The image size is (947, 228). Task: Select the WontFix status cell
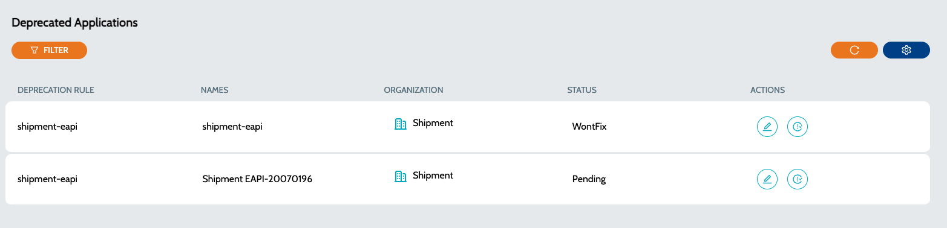click(589, 127)
